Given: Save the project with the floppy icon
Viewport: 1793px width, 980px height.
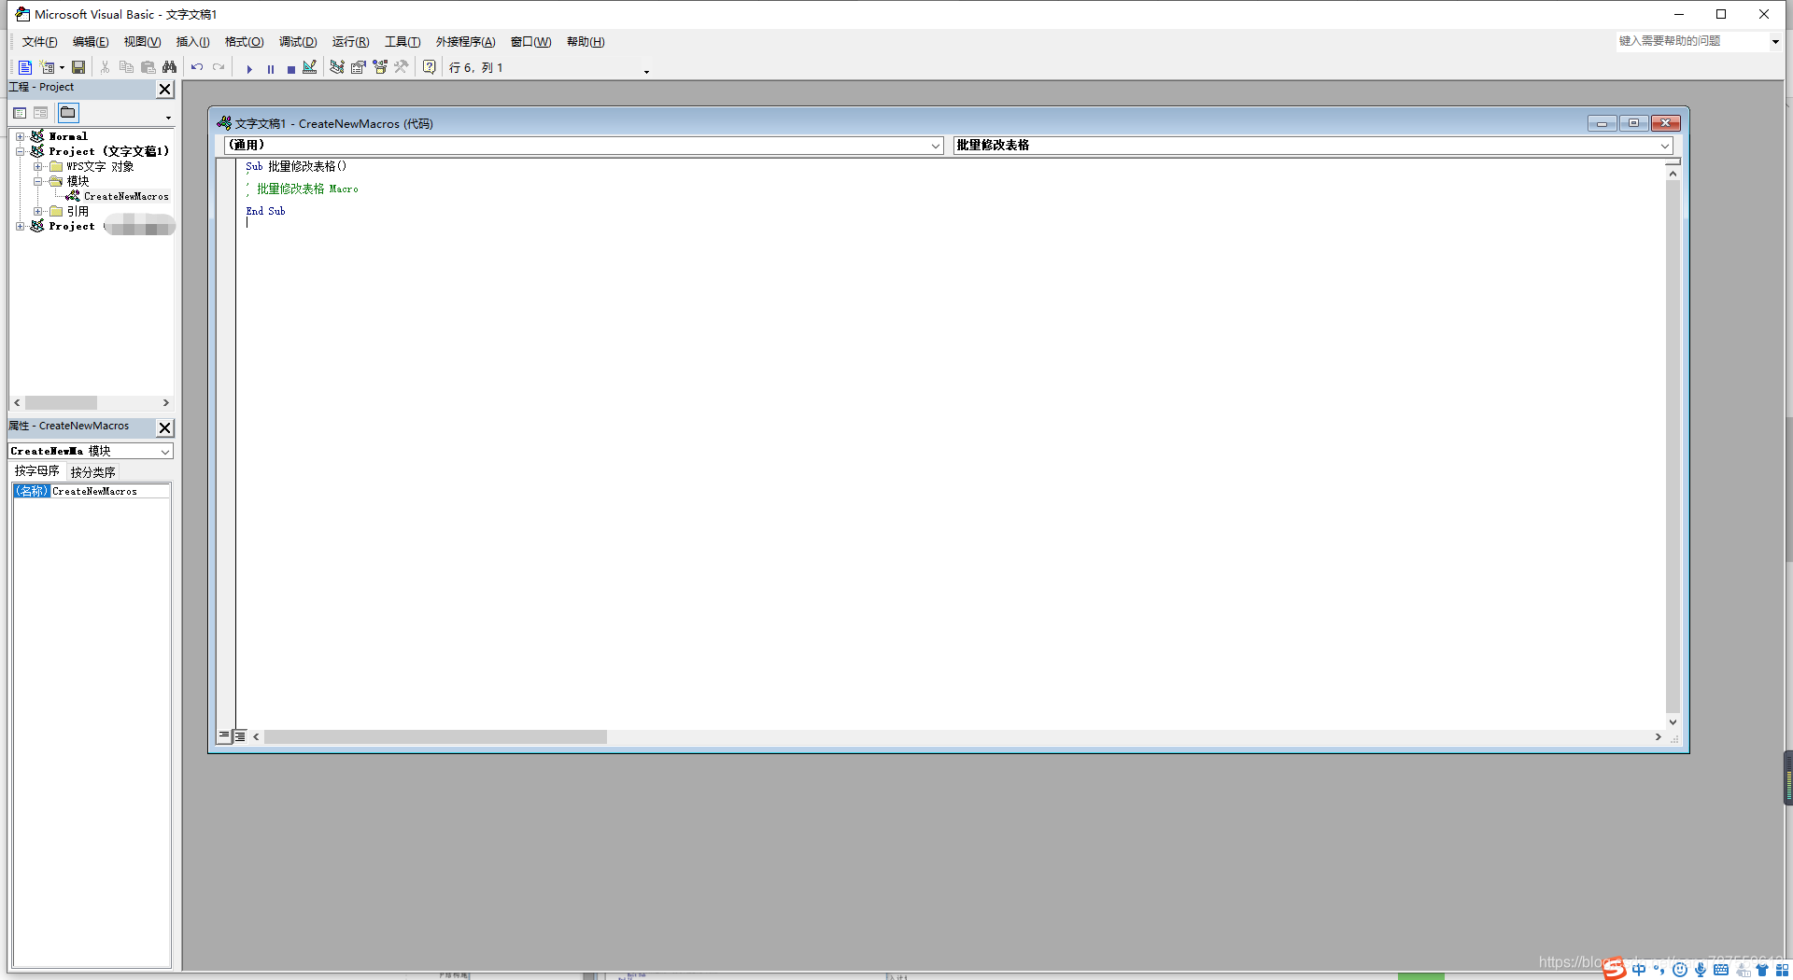Looking at the screenshot, I should 78,67.
